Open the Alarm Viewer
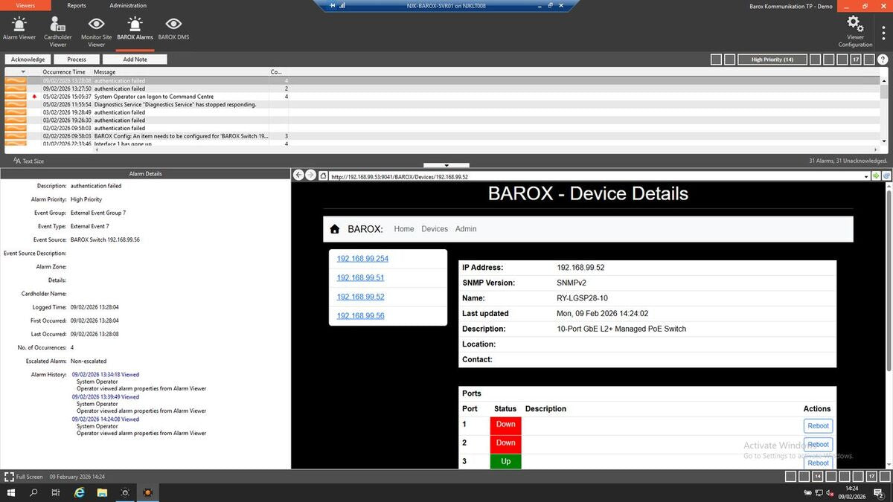The width and height of the screenshot is (893, 502). tap(19, 30)
